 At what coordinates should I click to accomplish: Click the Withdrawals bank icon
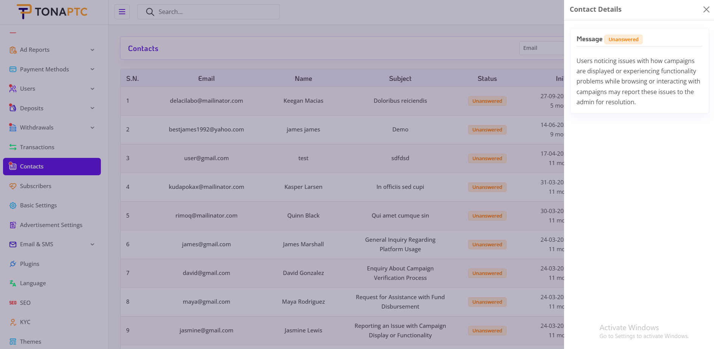[x=13, y=128]
